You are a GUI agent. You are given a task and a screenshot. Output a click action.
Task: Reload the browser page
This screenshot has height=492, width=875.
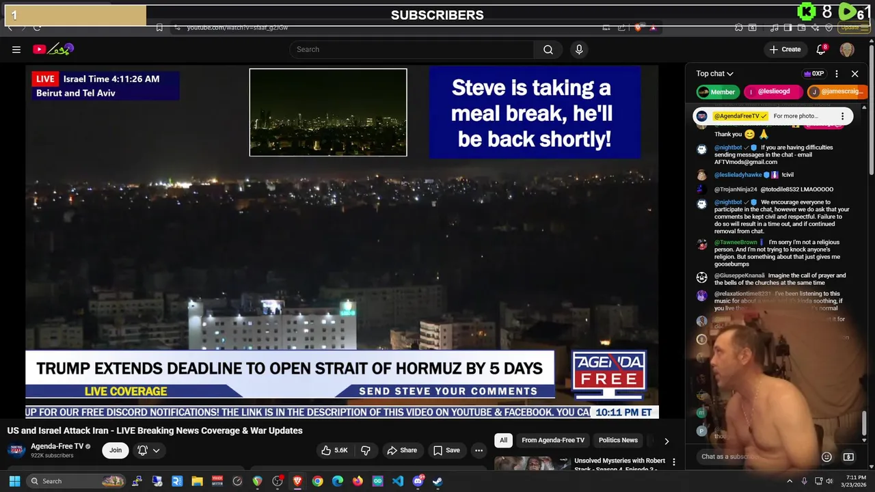tap(37, 27)
